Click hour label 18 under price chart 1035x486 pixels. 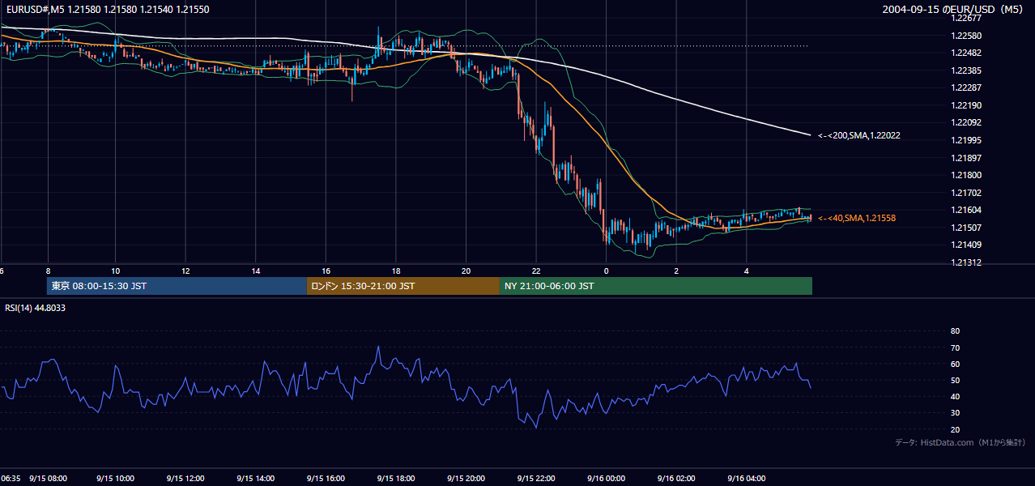coord(396,271)
